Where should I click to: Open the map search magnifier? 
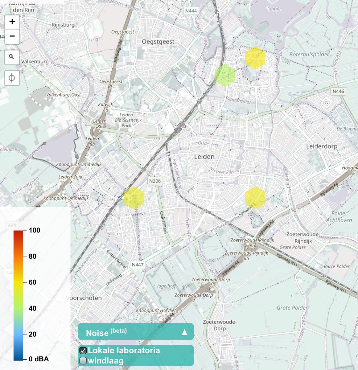pos(12,57)
